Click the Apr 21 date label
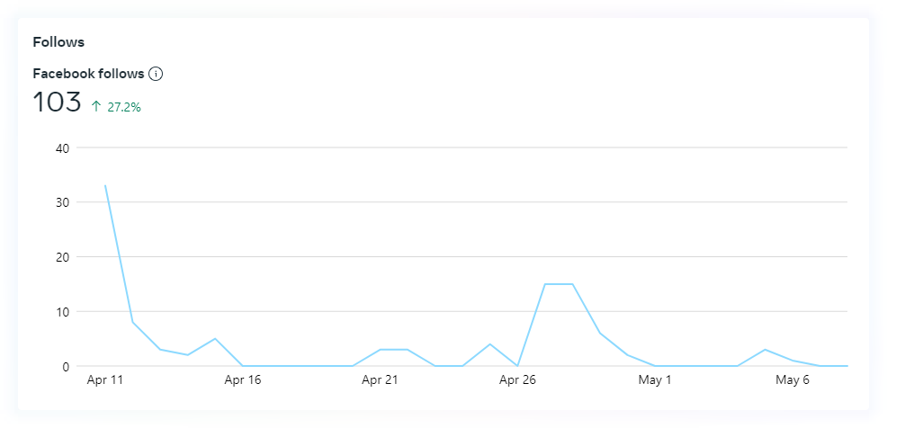This screenshot has width=905, height=446. tap(380, 380)
